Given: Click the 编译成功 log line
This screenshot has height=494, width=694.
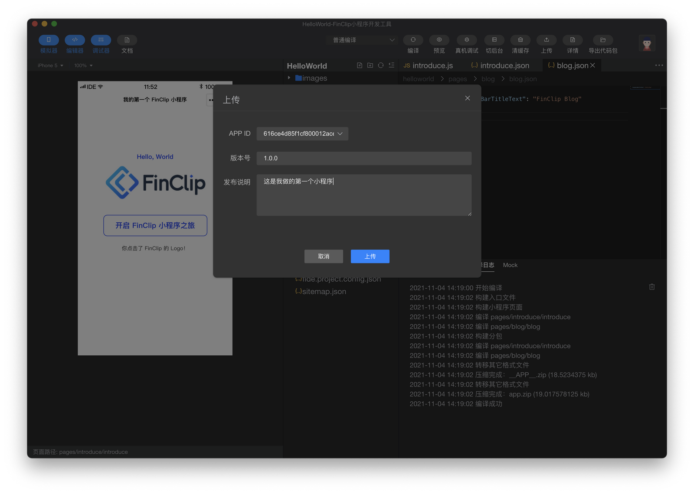Looking at the screenshot, I should 456,404.
